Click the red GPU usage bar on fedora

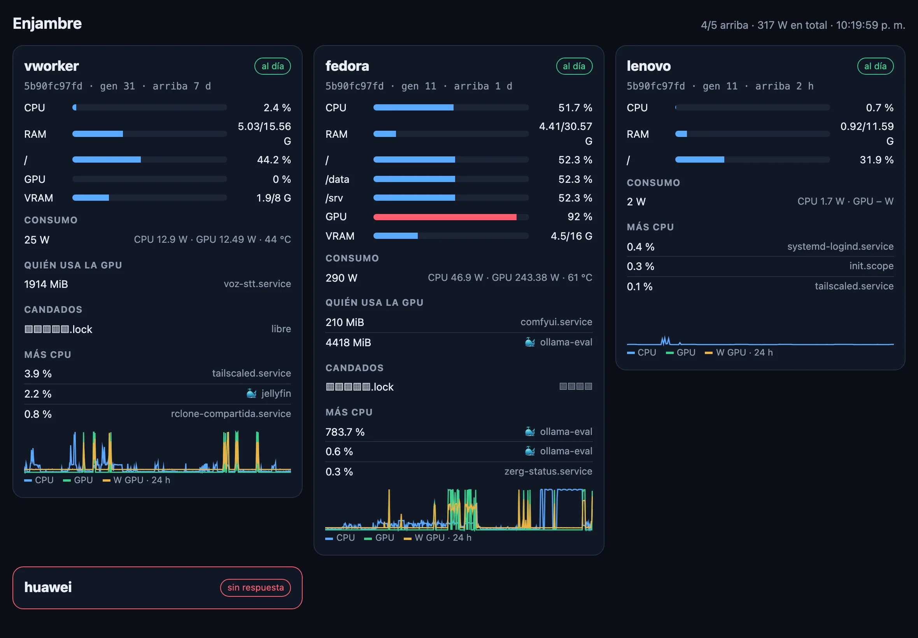(451, 217)
